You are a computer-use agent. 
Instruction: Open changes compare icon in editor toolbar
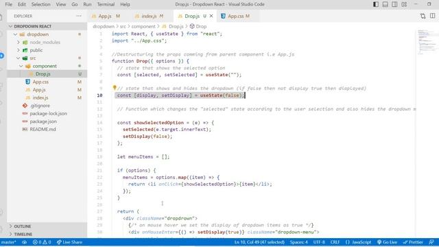point(423,16)
